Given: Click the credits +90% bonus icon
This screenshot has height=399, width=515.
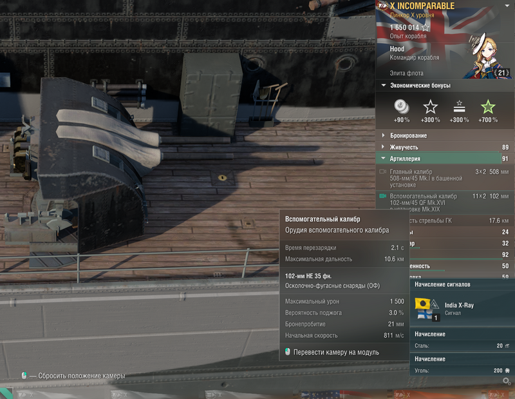Looking at the screenshot, I should [401, 106].
